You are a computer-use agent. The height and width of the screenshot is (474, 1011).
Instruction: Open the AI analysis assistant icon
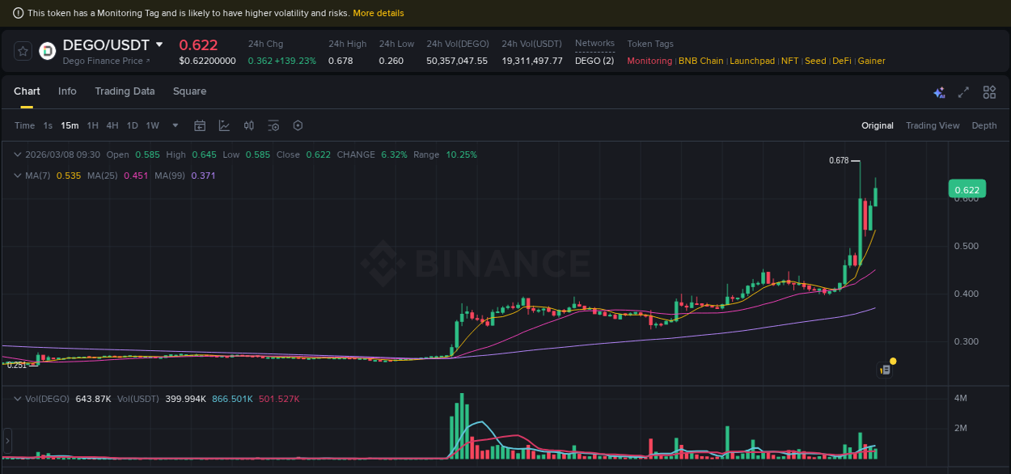[x=939, y=92]
